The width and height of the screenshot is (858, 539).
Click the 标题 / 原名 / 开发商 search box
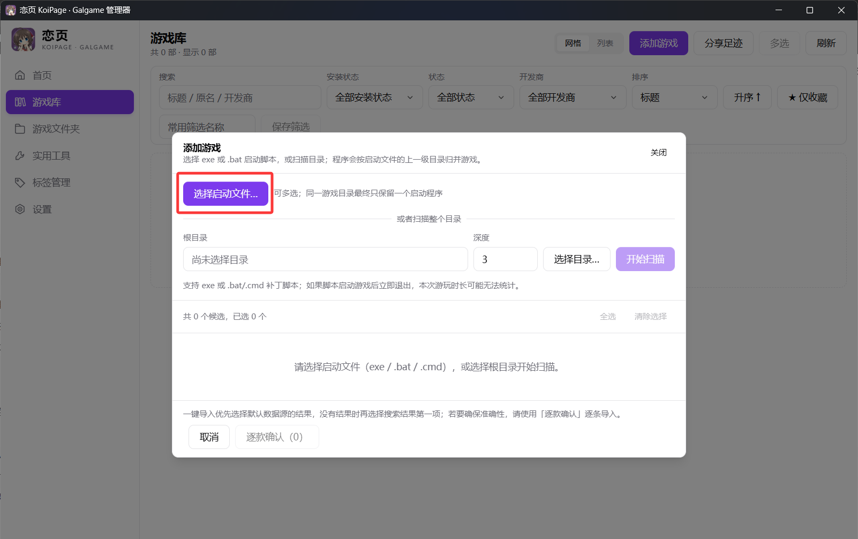240,98
